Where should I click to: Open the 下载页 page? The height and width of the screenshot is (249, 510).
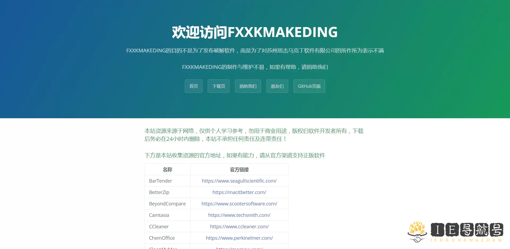click(x=218, y=86)
